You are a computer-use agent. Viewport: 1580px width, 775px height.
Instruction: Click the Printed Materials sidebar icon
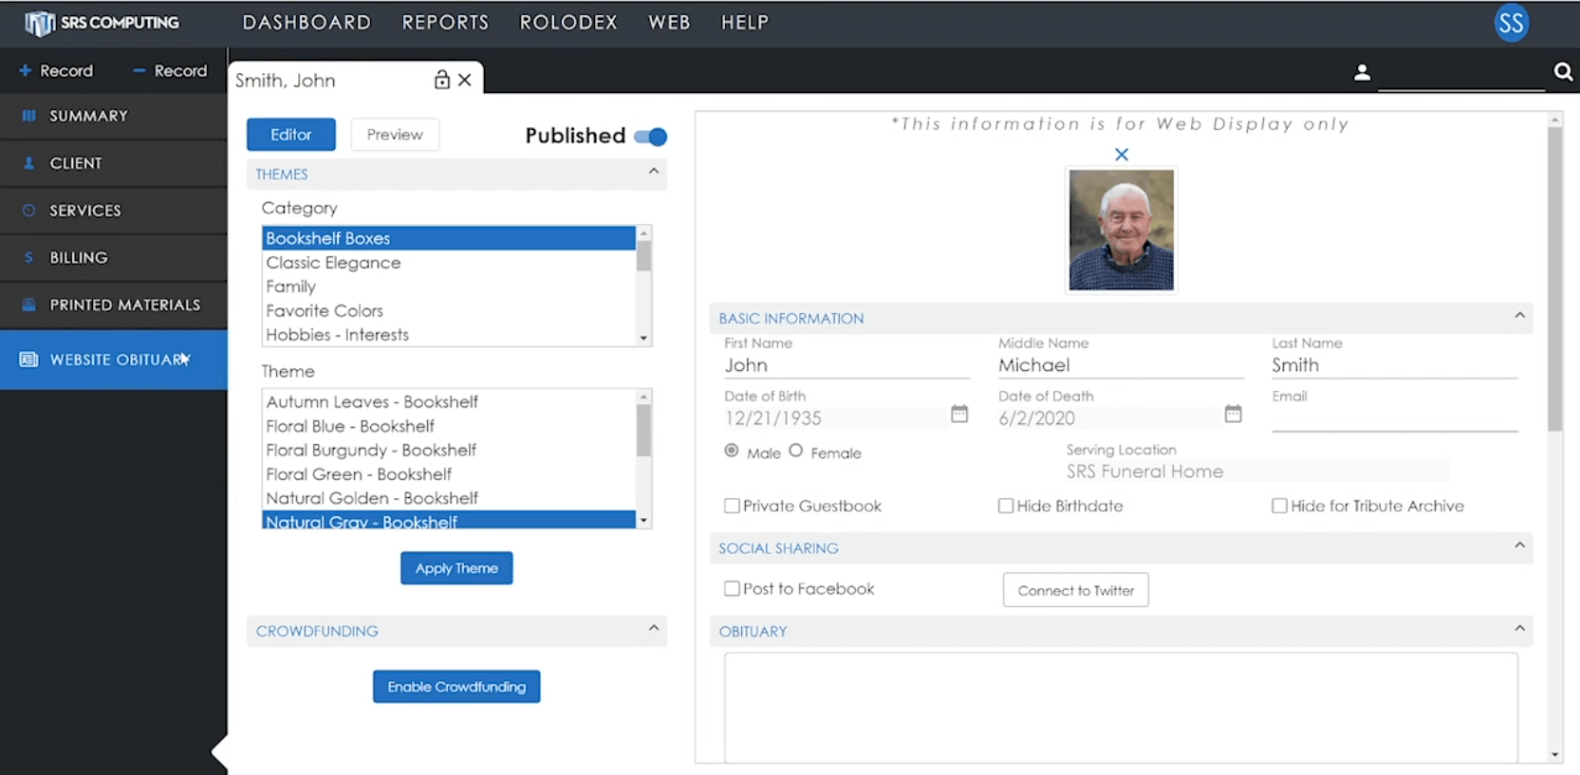tap(29, 304)
